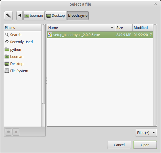Close the Select a file dialog
161x153 pixels.
(x=156, y=4)
